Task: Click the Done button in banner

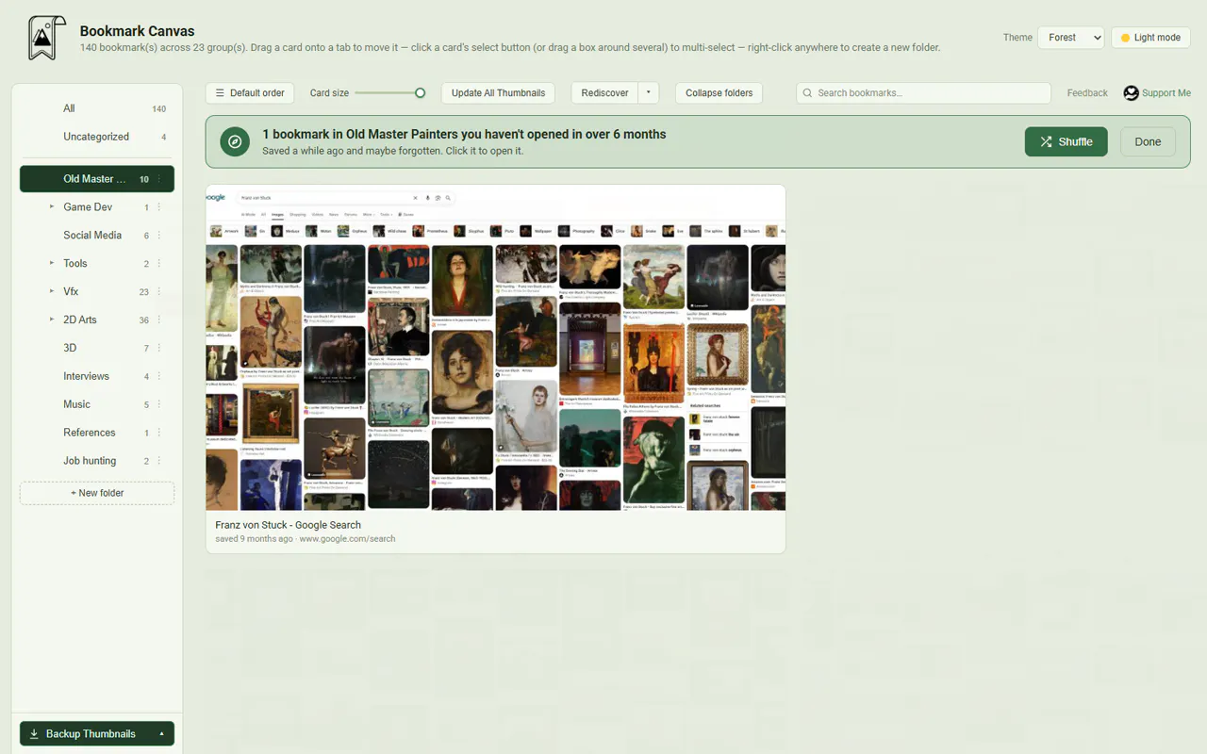Action: click(1148, 141)
